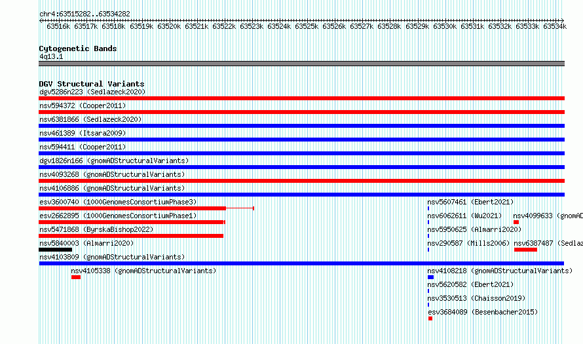Click nsv461389 (Itsara2009) label

83,133
